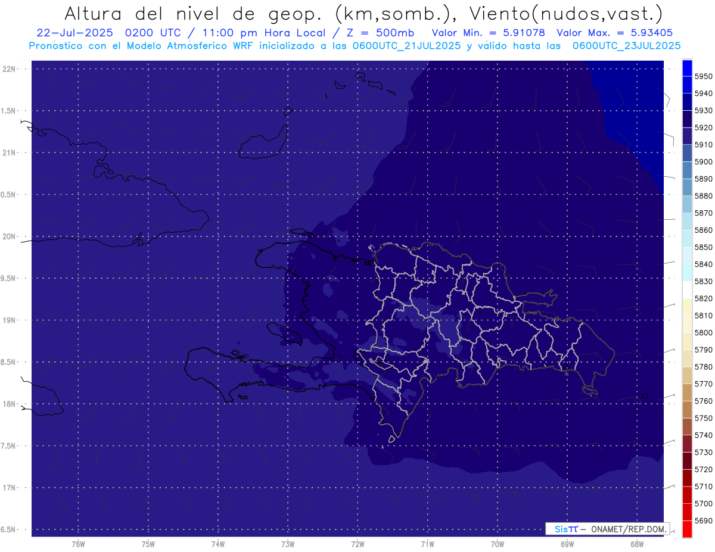Viewport: 715px width, 552px height.
Task: Click the '5900' colorbar label
Action: click(704, 162)
